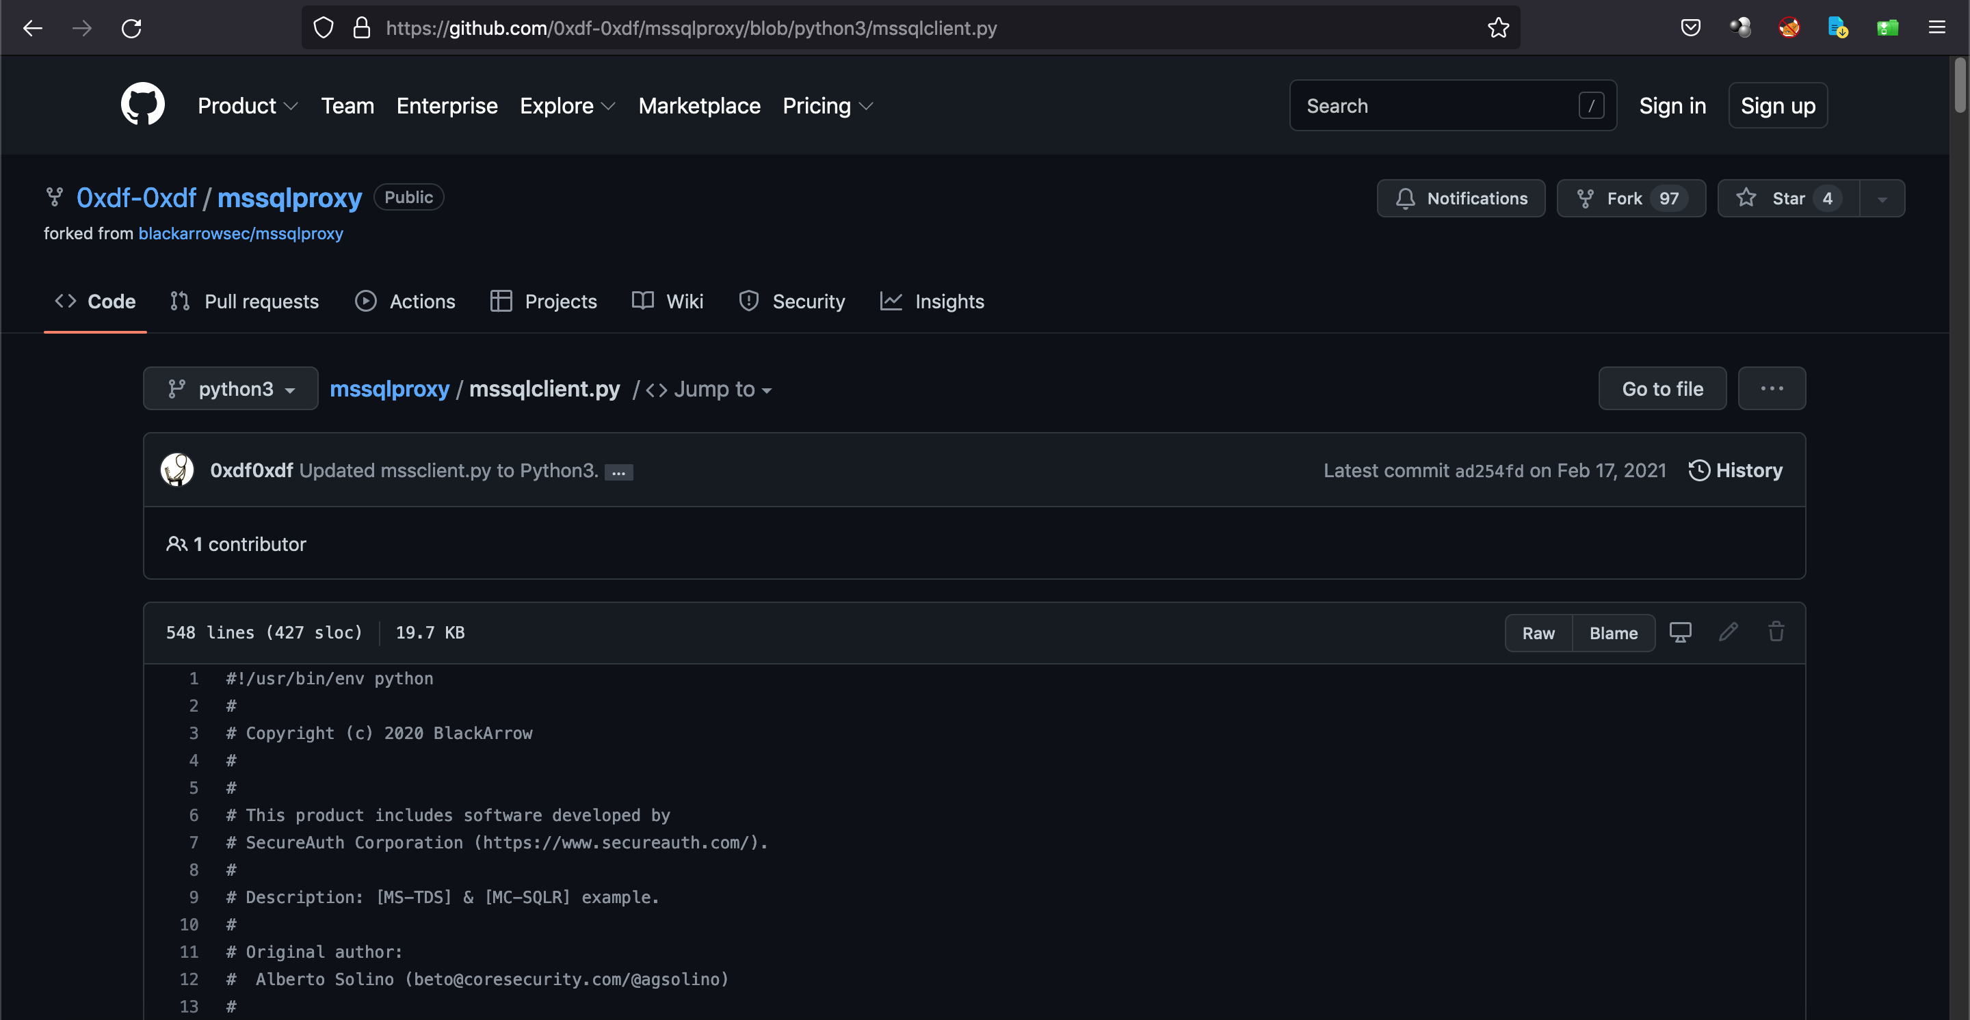Open the Enterprise nav link

pos(447,105)
